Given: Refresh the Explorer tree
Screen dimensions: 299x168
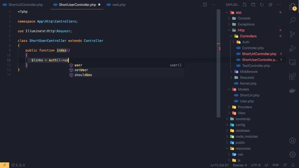Looking at the screenshot, I should pyautogui.click(x=262, y=5).
